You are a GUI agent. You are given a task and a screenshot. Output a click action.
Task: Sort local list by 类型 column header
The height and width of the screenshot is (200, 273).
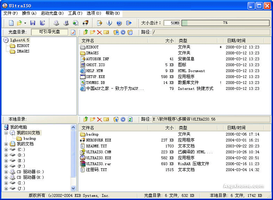click(x=196, y=128)
